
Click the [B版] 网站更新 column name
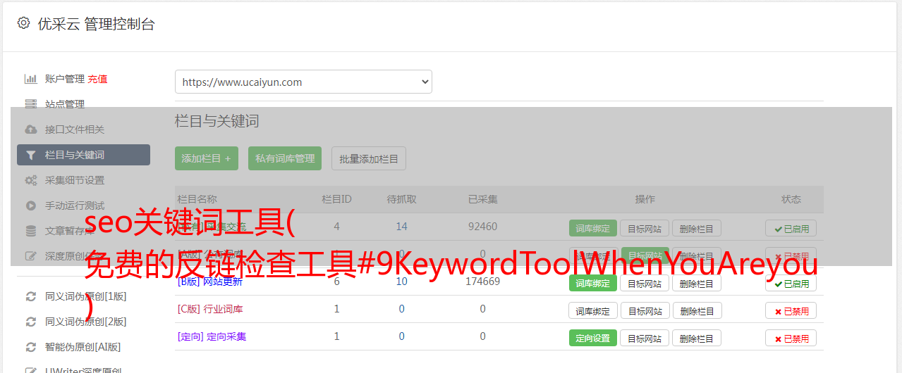coord(210,282)
